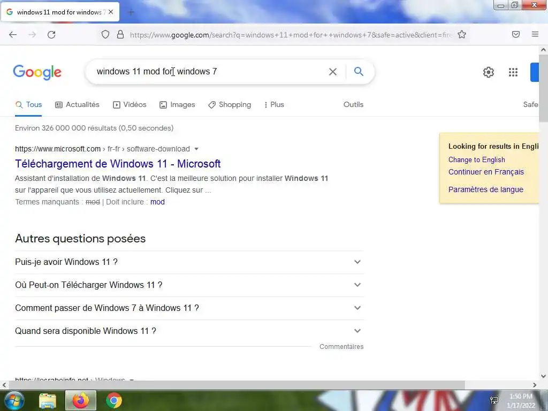Click the scroll up arrow
This screenshot has width=548, height=411.
tap(543, 50)
